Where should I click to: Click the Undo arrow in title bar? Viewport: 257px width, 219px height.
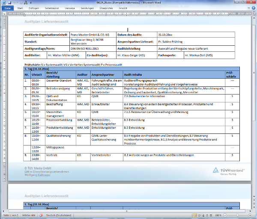[x=14, y=3]
